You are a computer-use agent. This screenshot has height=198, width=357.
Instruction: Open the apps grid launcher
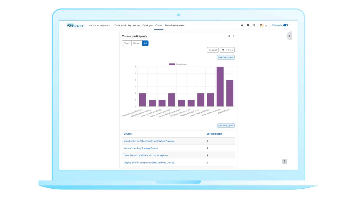254,25
